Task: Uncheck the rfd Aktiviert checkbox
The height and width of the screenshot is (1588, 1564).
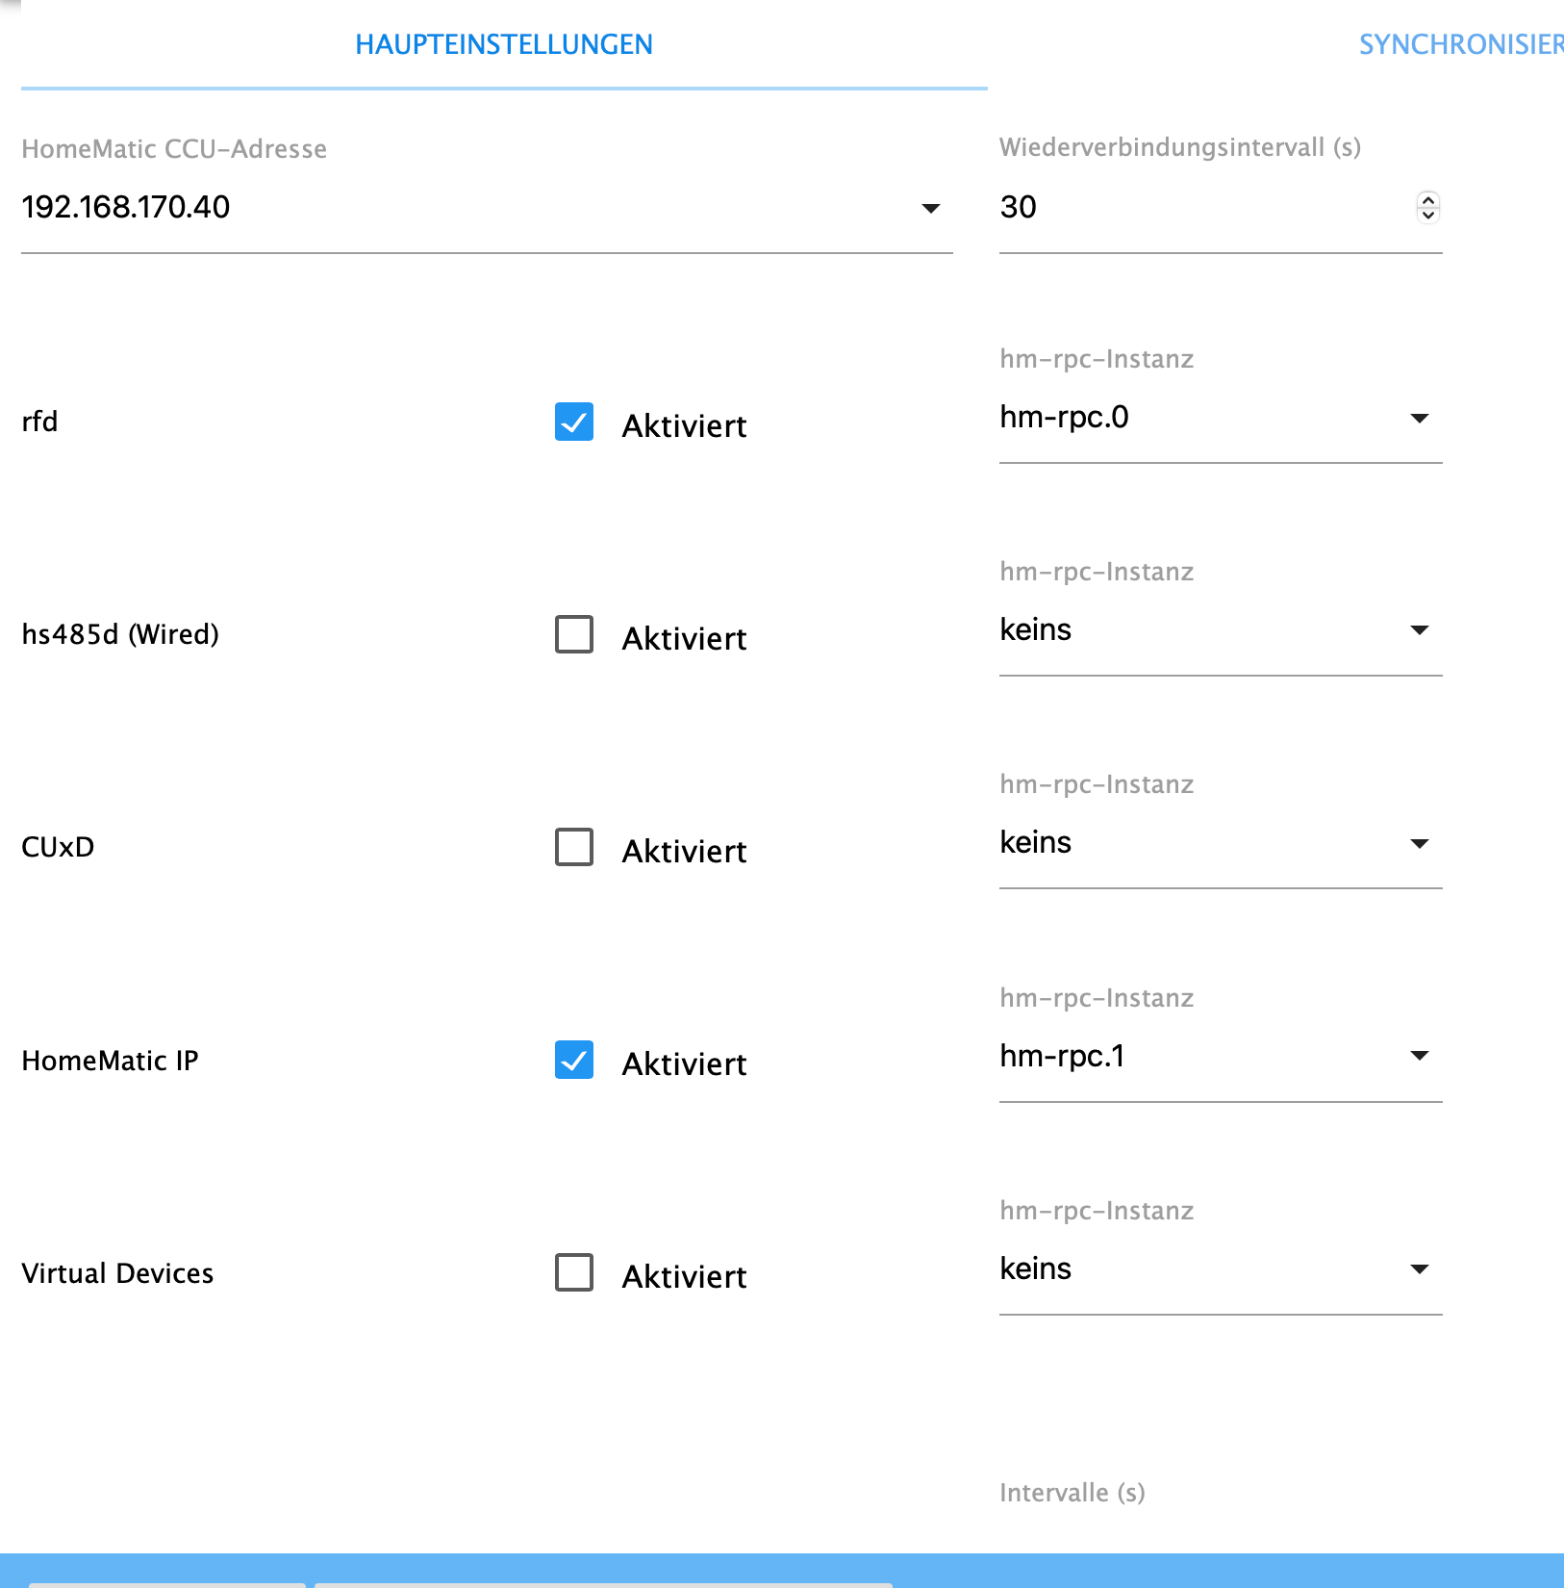Action: click(x=574, y=422)
